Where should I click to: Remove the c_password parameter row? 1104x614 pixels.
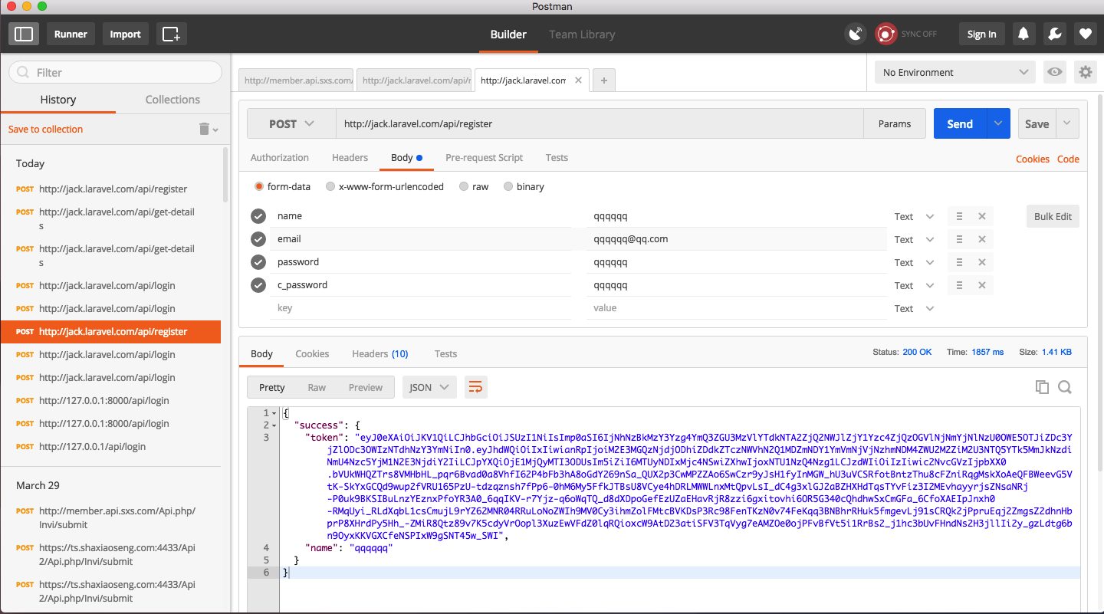click(x=981, y=285)
